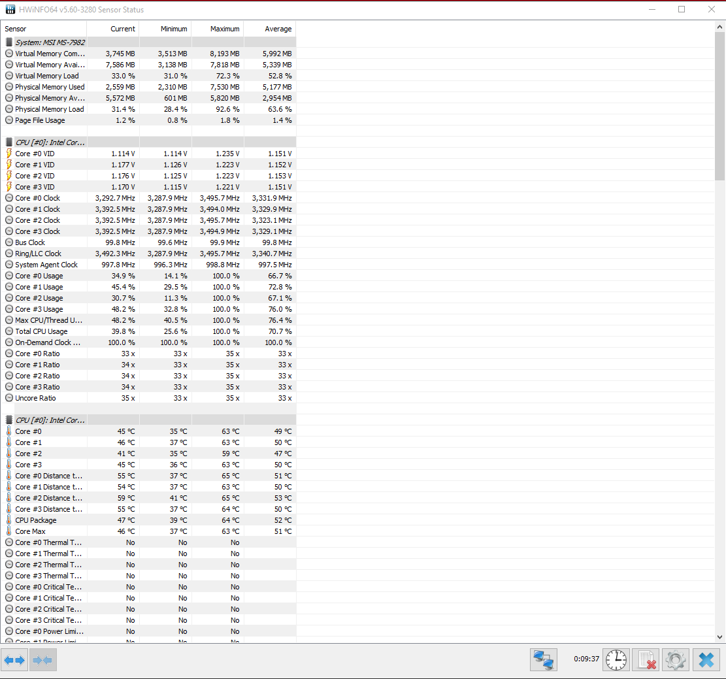Click the icon beside Page File Usage

click(8, 120)
